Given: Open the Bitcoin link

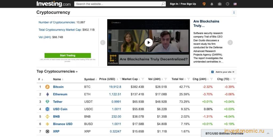Looking at the screenshot, I should [58, 87].
